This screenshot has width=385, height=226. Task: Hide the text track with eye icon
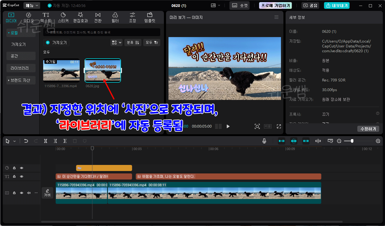coord(22,176)
